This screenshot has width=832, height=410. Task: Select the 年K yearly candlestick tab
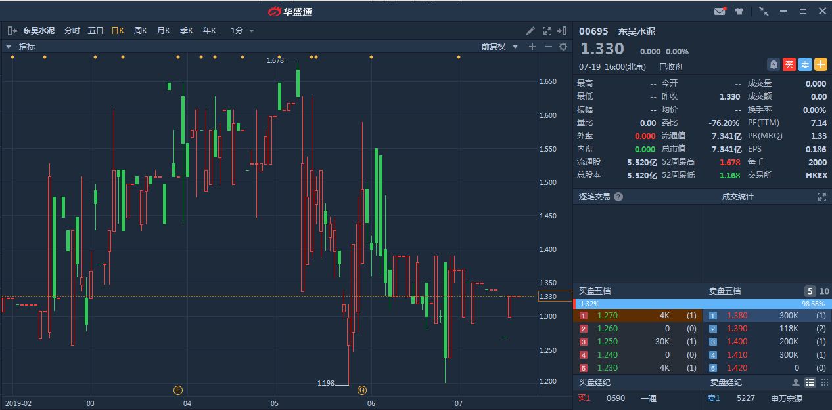tap(210, 31)
